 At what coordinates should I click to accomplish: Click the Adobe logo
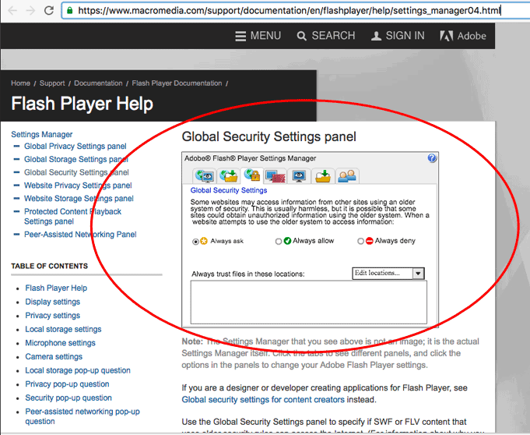[463, 36]
